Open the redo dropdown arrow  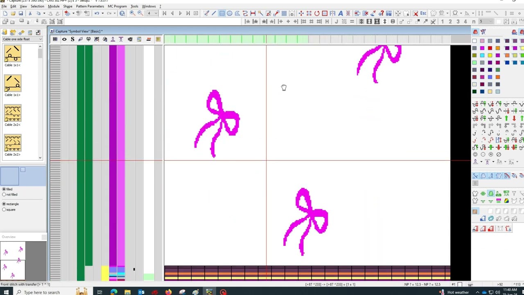(x=115, y=14)
